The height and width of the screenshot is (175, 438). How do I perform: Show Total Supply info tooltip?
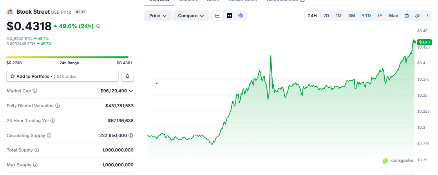pyautogui.click(x=36, y=150)
